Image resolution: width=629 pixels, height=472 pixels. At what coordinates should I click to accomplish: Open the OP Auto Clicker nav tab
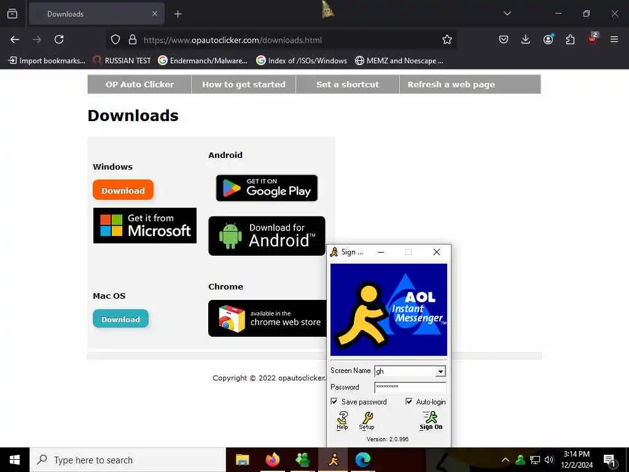point(139,84)
